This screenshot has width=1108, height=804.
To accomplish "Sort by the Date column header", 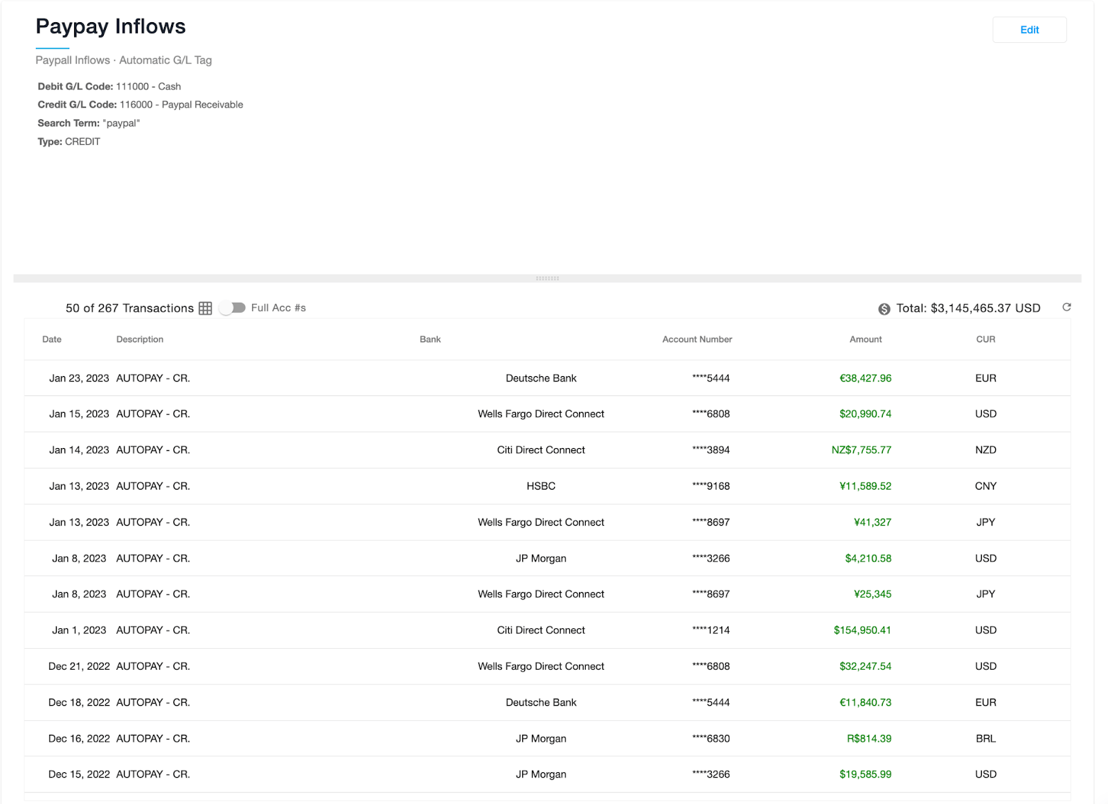I will click(x=52, y=339).
